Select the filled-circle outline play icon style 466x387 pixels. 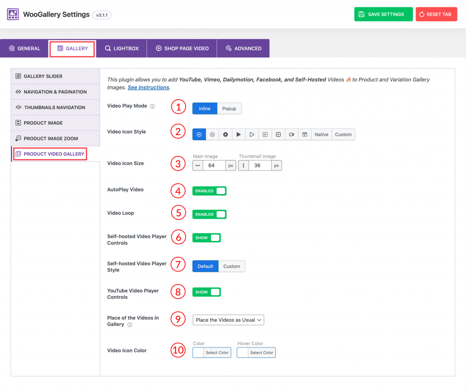point(199,135)
